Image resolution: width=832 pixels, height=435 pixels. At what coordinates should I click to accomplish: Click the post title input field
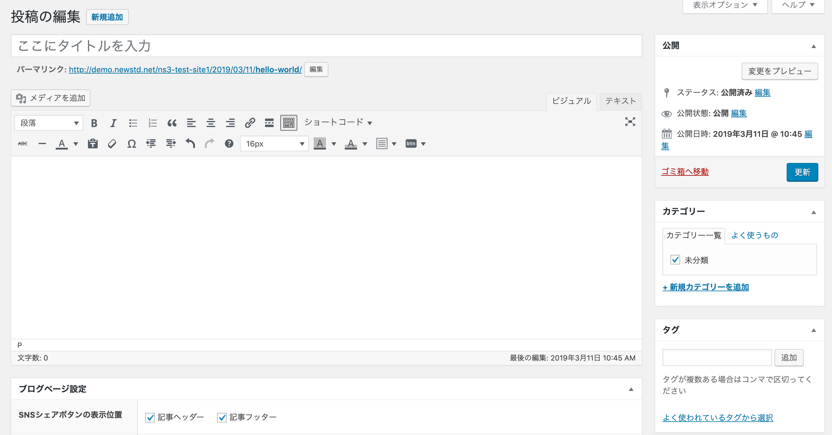(326, 46)
